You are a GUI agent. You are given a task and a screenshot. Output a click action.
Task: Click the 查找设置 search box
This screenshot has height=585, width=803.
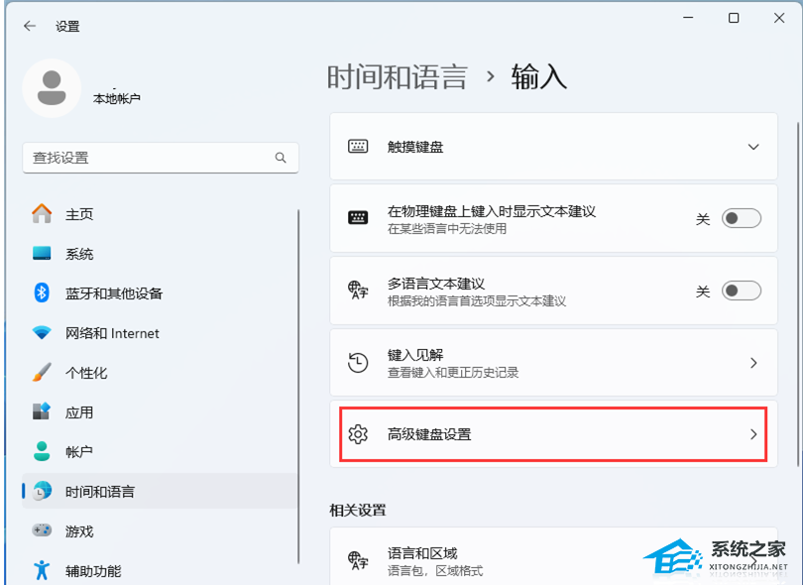pos(149,158)
